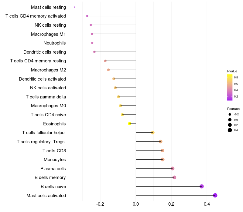Click the Monocytes lollipop dot
The height and width of the screenshot is (212, 243).
163,160
